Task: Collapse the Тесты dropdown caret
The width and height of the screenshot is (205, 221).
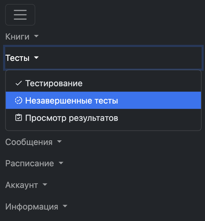Action: click(x=36, y=58)
